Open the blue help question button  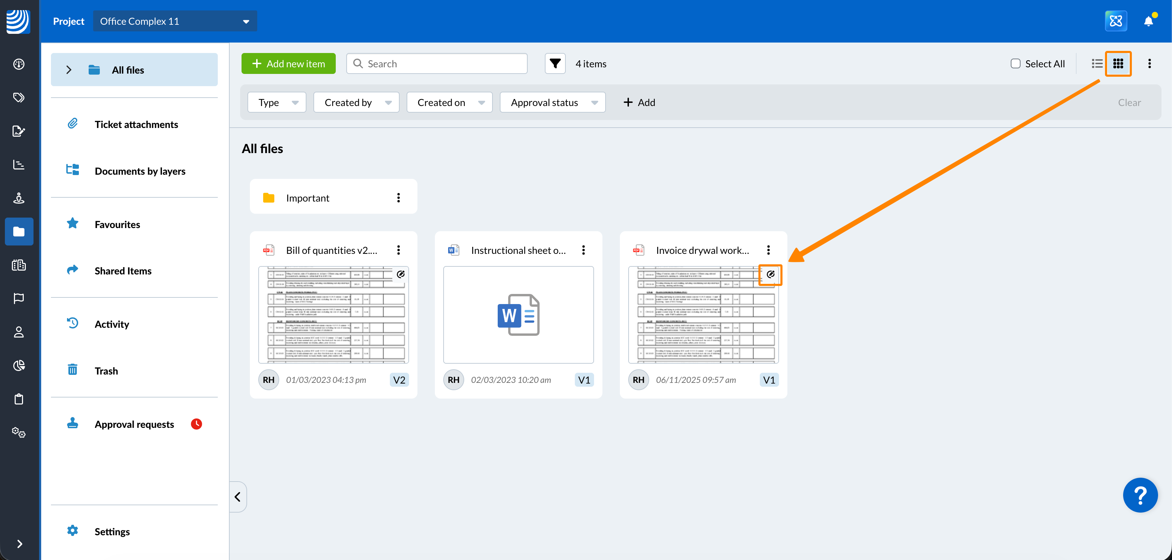click(1140, 495)
